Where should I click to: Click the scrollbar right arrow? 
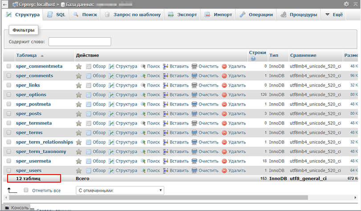[356, 198]
